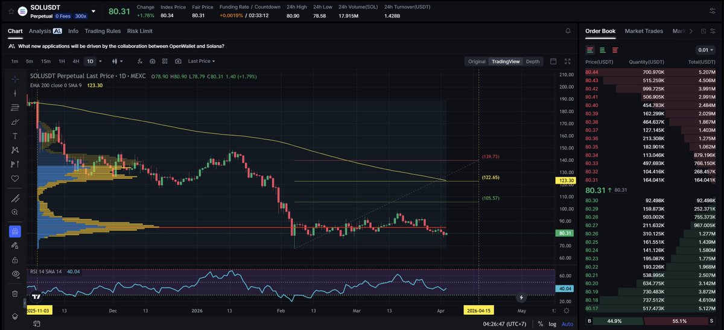This screenshot has width=724, height=330.
Task: Switch to 5m timeframe
Action: [x=30, y=61]
